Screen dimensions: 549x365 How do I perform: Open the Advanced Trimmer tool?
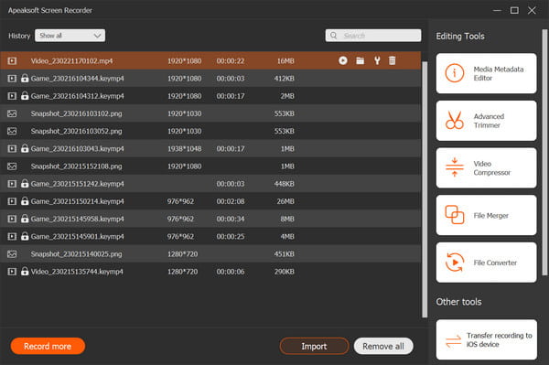486,121
